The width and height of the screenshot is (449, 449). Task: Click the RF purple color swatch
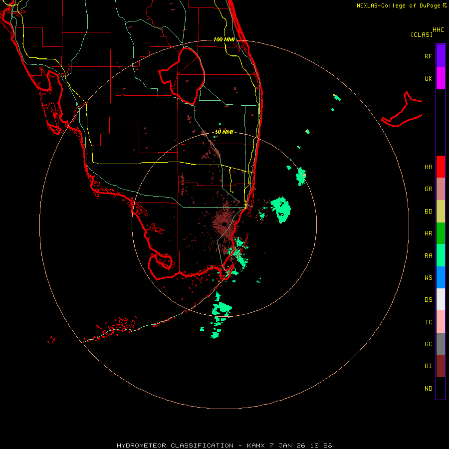(441, 56)
